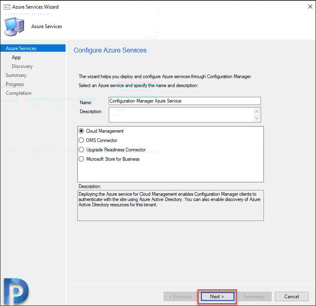Click the Name input field
Image resolution: width=316 pixels, height=306 pixels.
(x=185, y=101)
